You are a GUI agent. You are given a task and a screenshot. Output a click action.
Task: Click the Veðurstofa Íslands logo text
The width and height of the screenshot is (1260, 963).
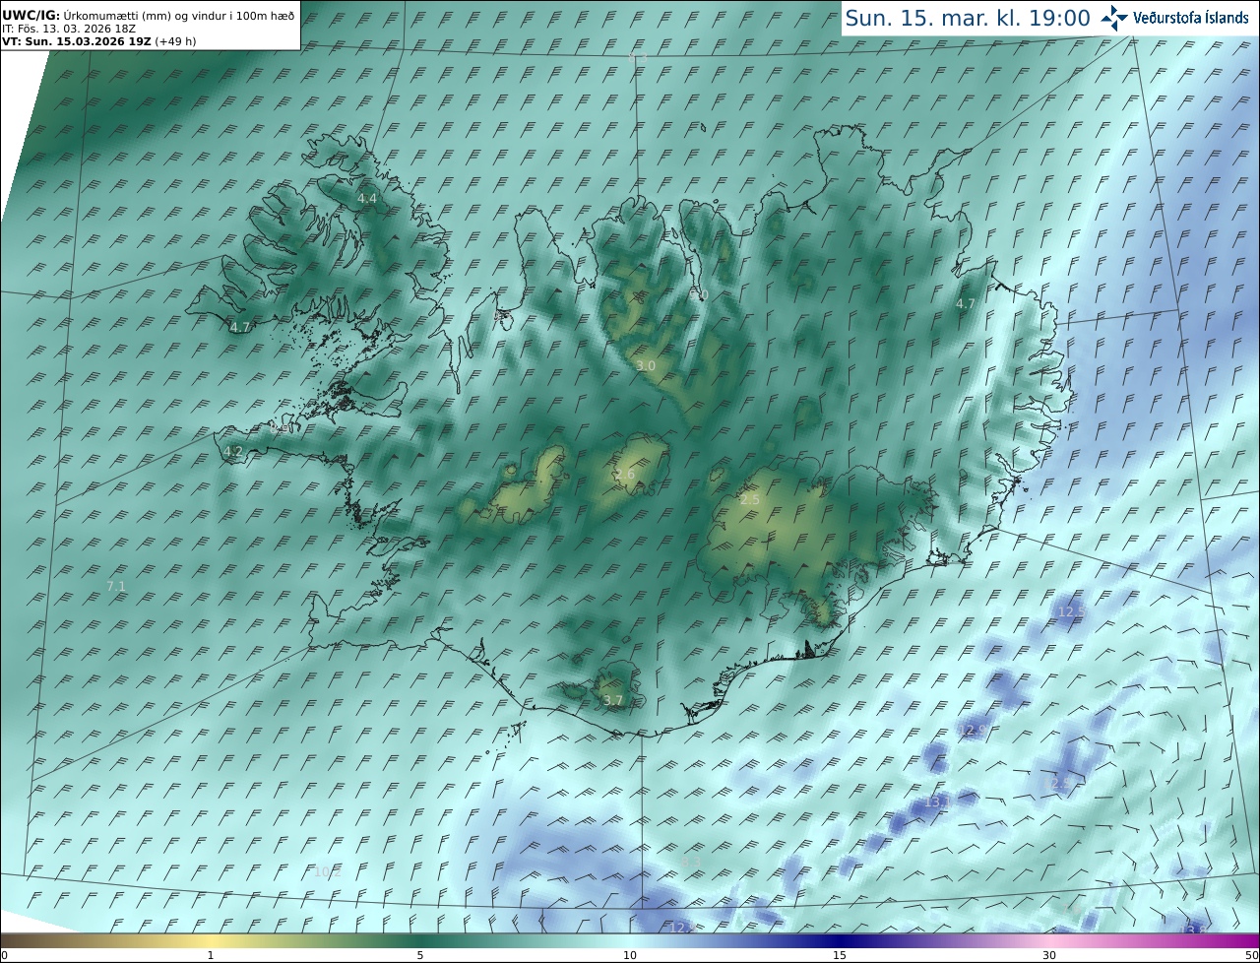point(1191,18)
